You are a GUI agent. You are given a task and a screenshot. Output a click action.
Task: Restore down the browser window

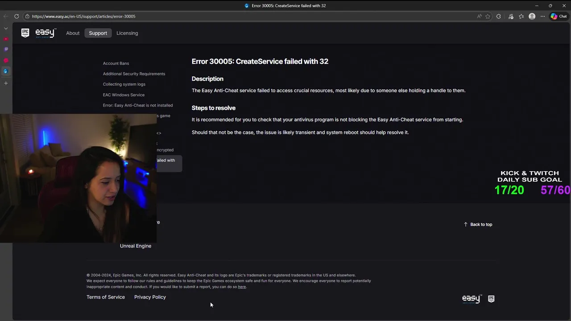[x=550, y=6]
